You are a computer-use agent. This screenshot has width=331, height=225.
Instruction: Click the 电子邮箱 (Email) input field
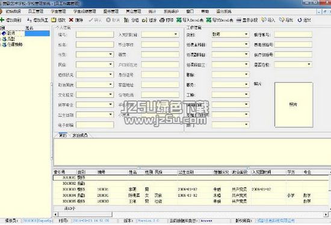click(x=94, y=125)
